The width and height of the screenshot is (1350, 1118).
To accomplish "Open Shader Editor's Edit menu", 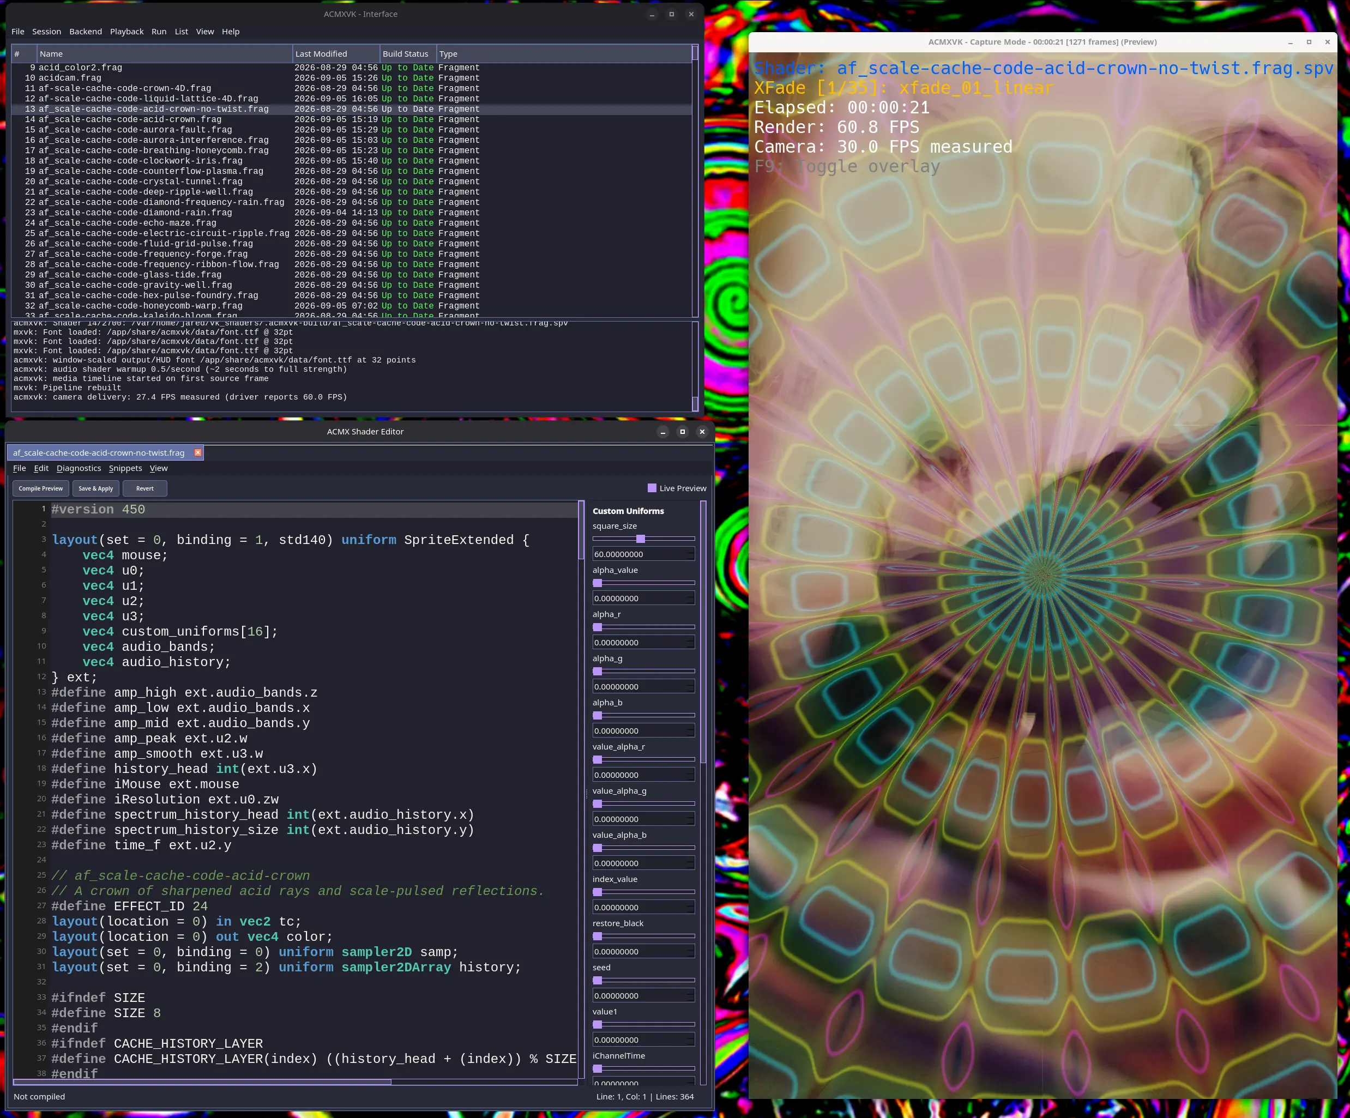I will pyautogui.click(x=41, y=468).
